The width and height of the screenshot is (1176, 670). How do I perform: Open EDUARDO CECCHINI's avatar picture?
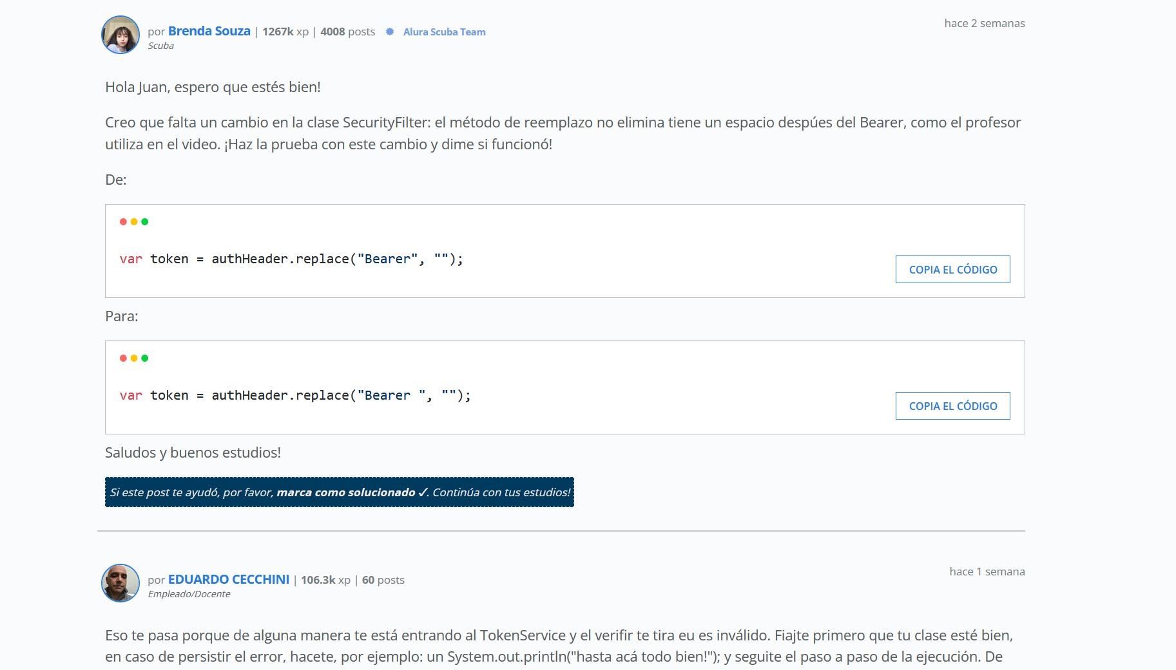click(x=120, y=583)
